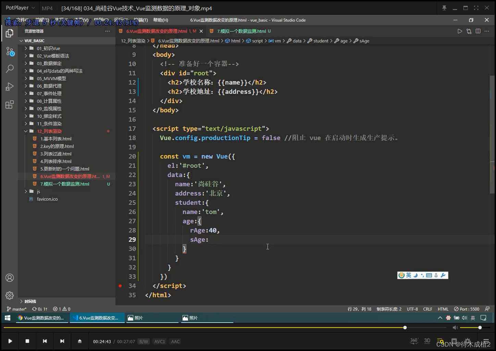The height and width of the screenshot is (351, 496).
Task: Click the PotPlayer fullscreen icon
Action: (x=476, y=8)
